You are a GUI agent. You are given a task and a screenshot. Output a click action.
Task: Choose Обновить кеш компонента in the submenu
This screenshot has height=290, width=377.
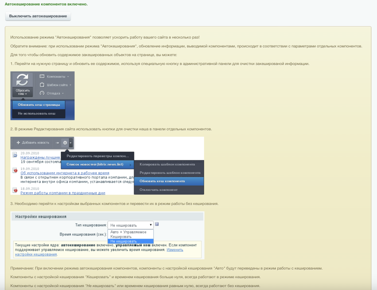click(x=169, y=181)
